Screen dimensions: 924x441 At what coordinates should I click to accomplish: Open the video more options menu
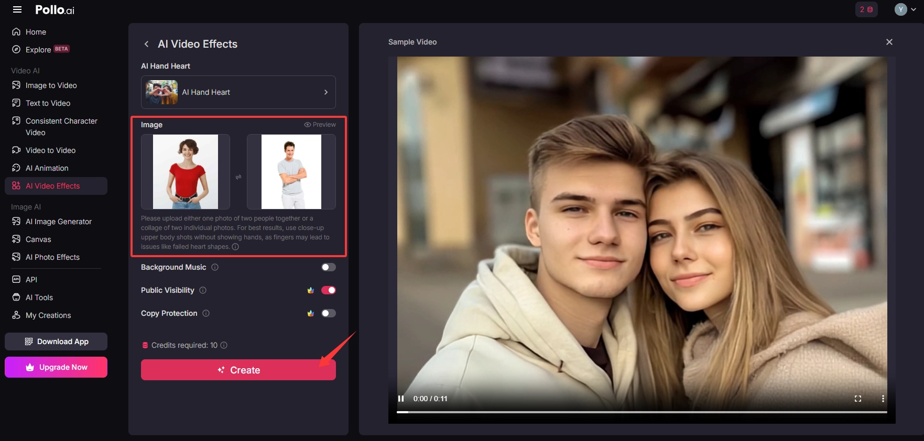click(883, 399)
